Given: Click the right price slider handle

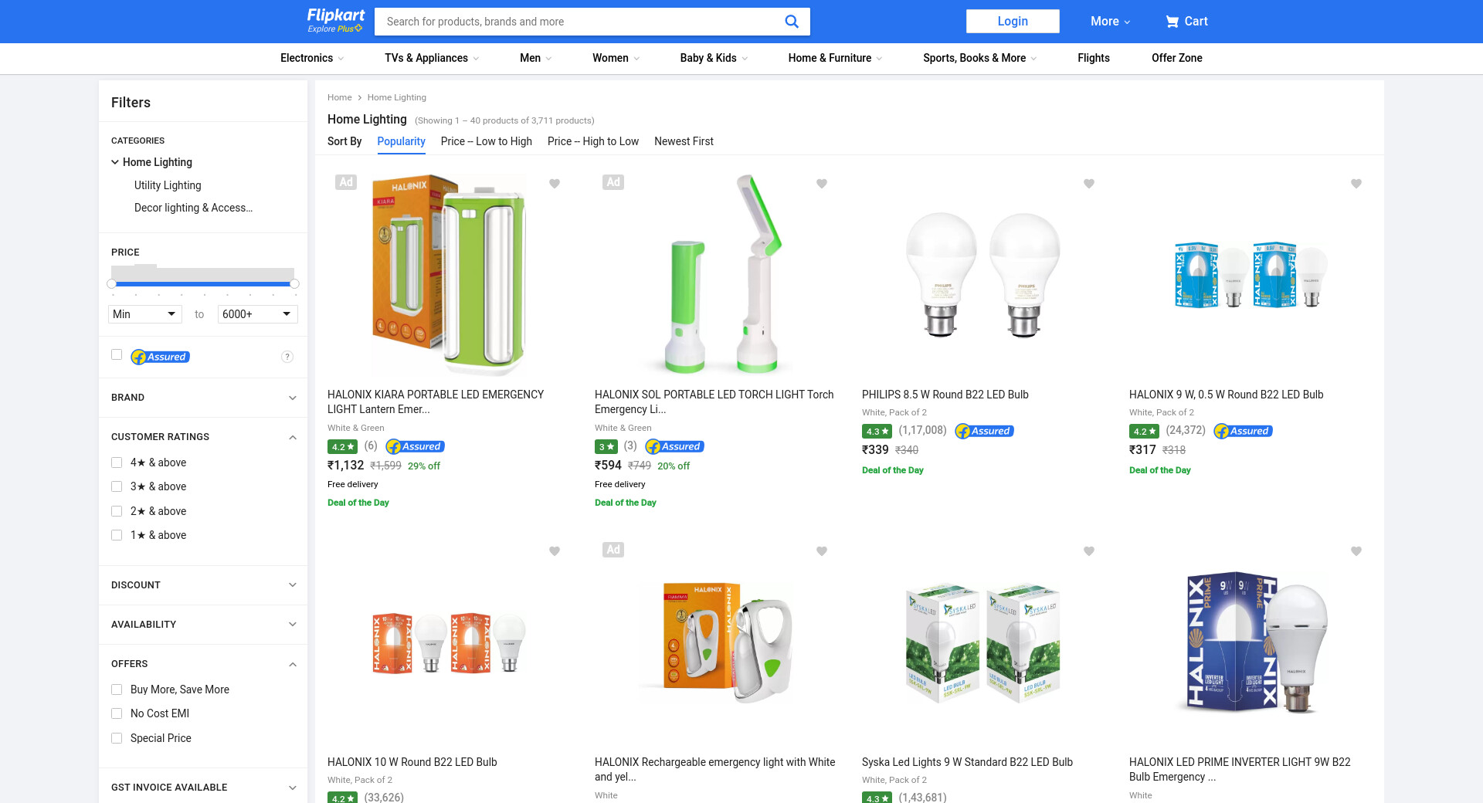Looking at the screenshot, I should pyautogui.click(x=294, y=284).
